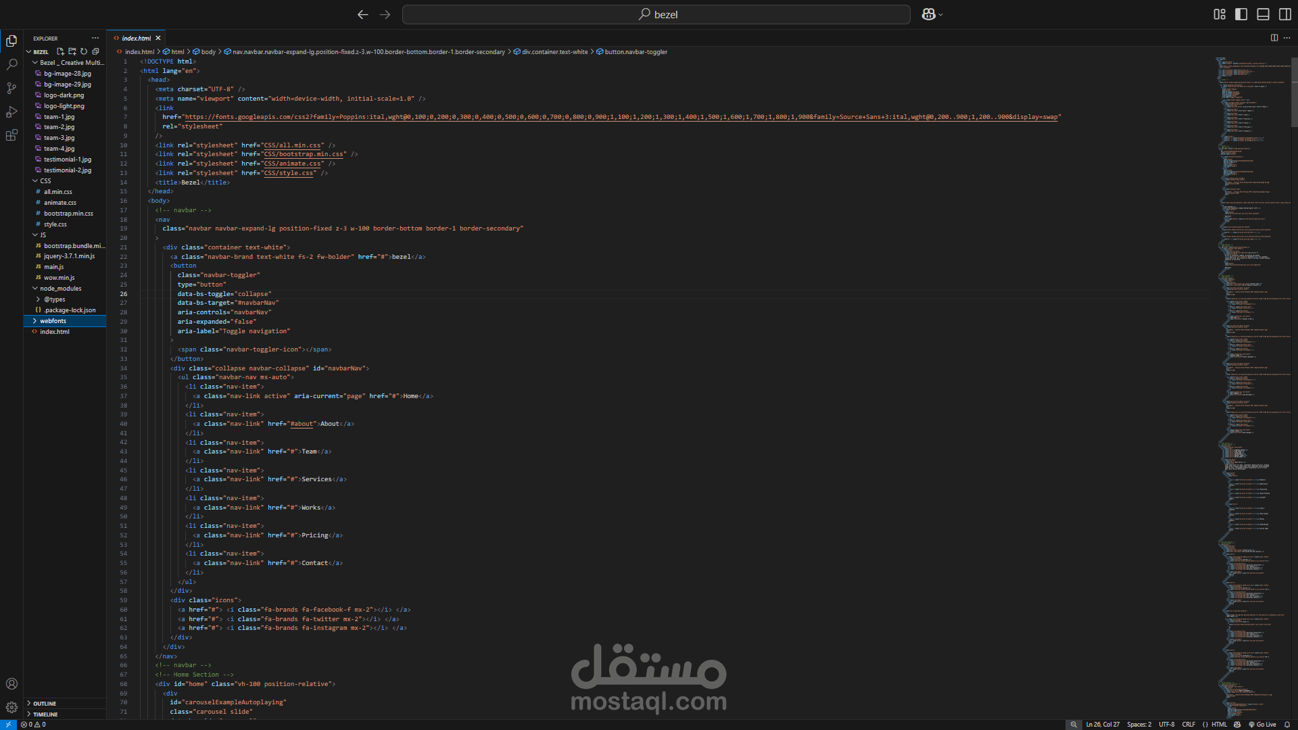Expand the webfonts folder
The height and width of the screenshot is (730, 1298).
[x=53, y=321]
